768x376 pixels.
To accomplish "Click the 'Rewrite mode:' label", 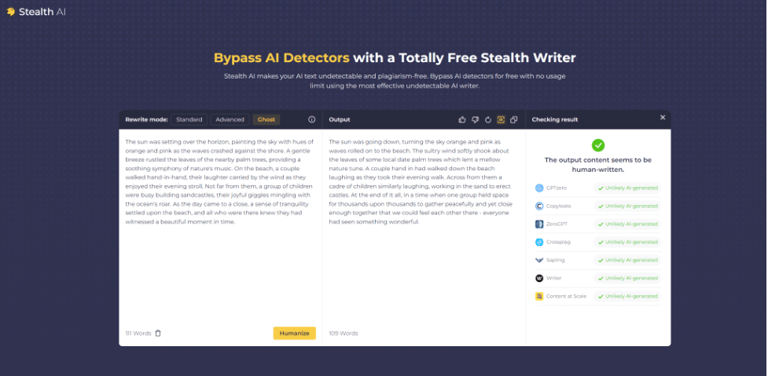I will point(146,119).
